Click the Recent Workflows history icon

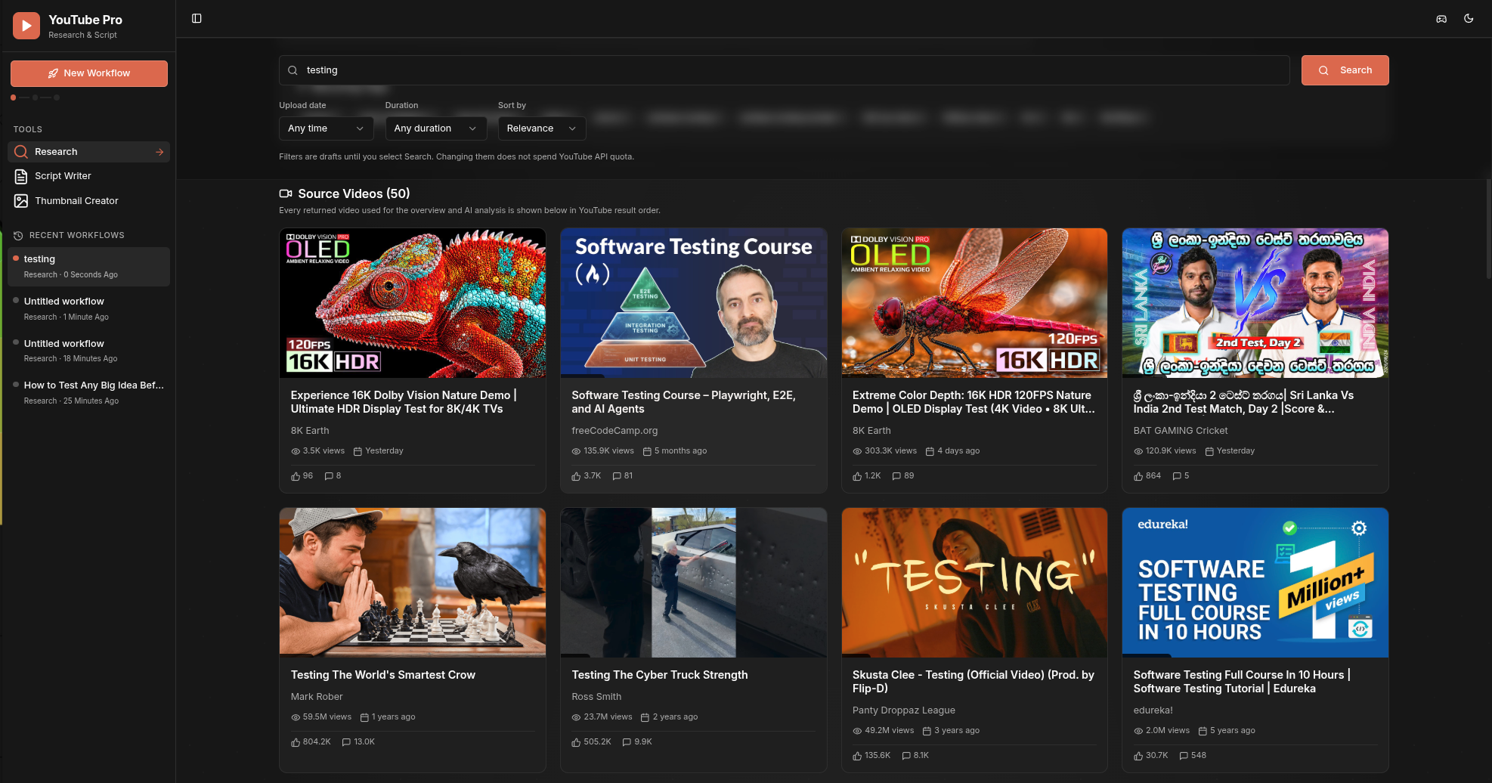tap(18, 235)
